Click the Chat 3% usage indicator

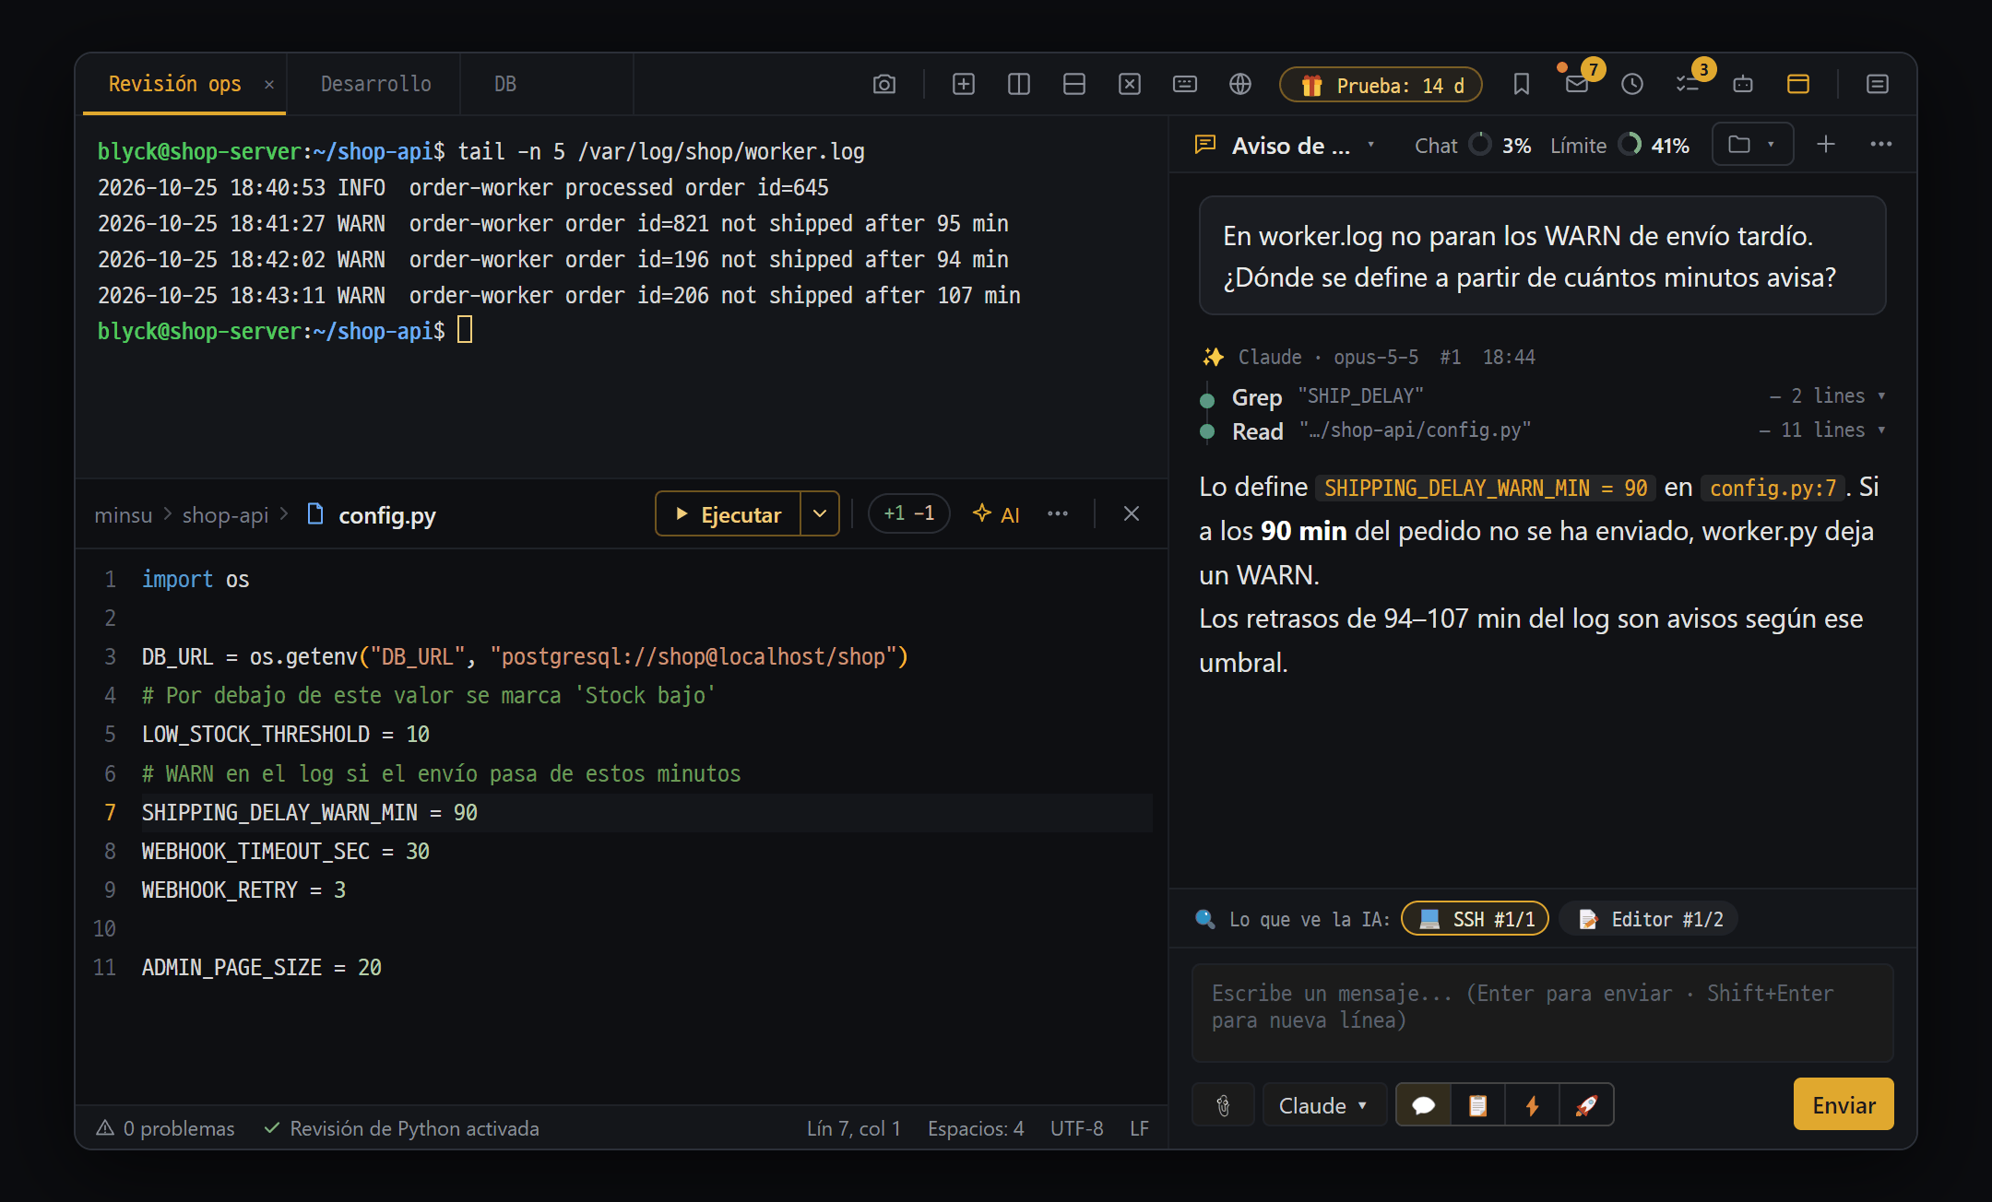(x=1473, y=145)
